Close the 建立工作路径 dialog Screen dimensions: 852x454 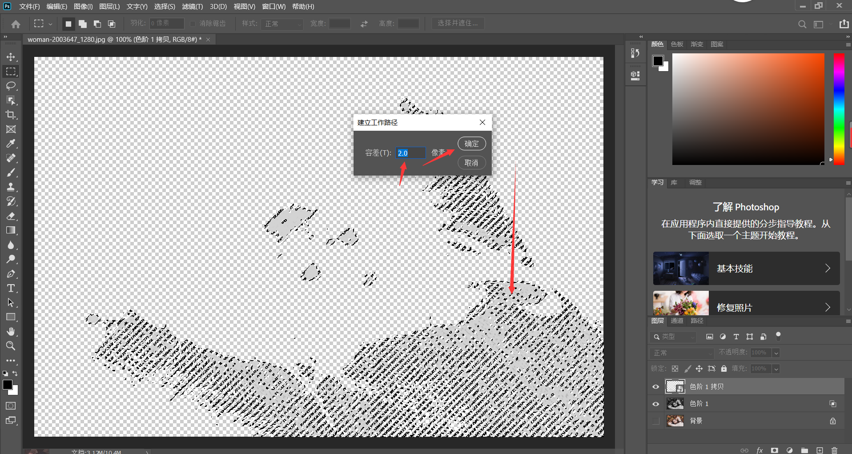point(482,122)
